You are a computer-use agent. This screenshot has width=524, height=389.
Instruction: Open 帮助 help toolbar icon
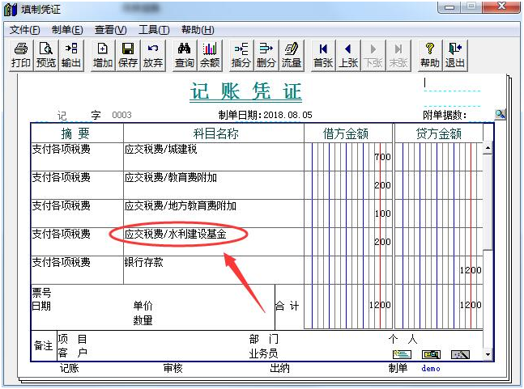430,55
